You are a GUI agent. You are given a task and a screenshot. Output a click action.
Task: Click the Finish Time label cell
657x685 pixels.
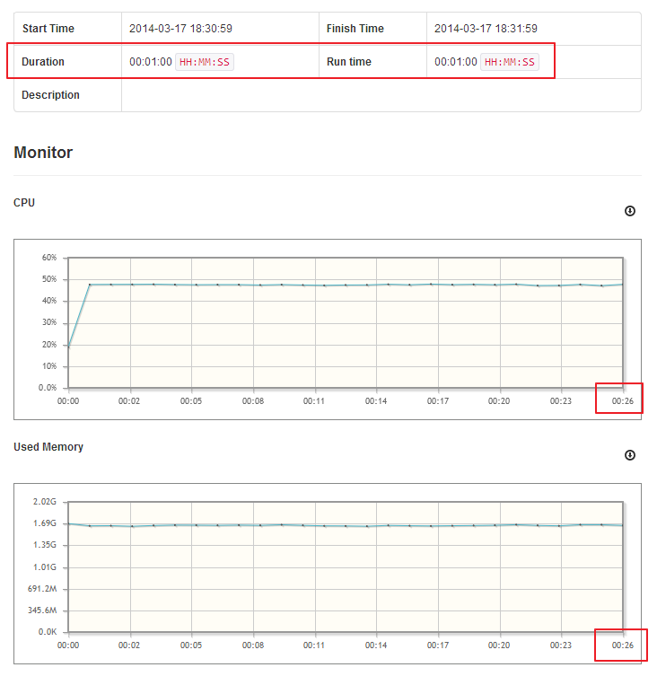click(x=355, y=29)
